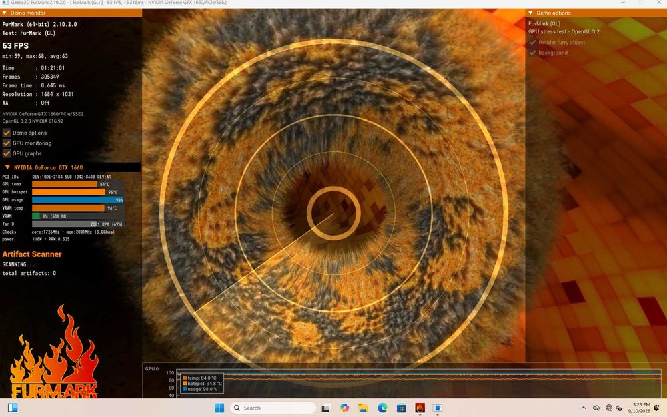Click the Artifact Scanner heading
Screen dimensions: 667x417
tap(32, 254)
